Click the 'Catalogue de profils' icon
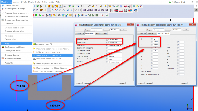The width and height of the screenshot is (198, 111). click(34, 44)
